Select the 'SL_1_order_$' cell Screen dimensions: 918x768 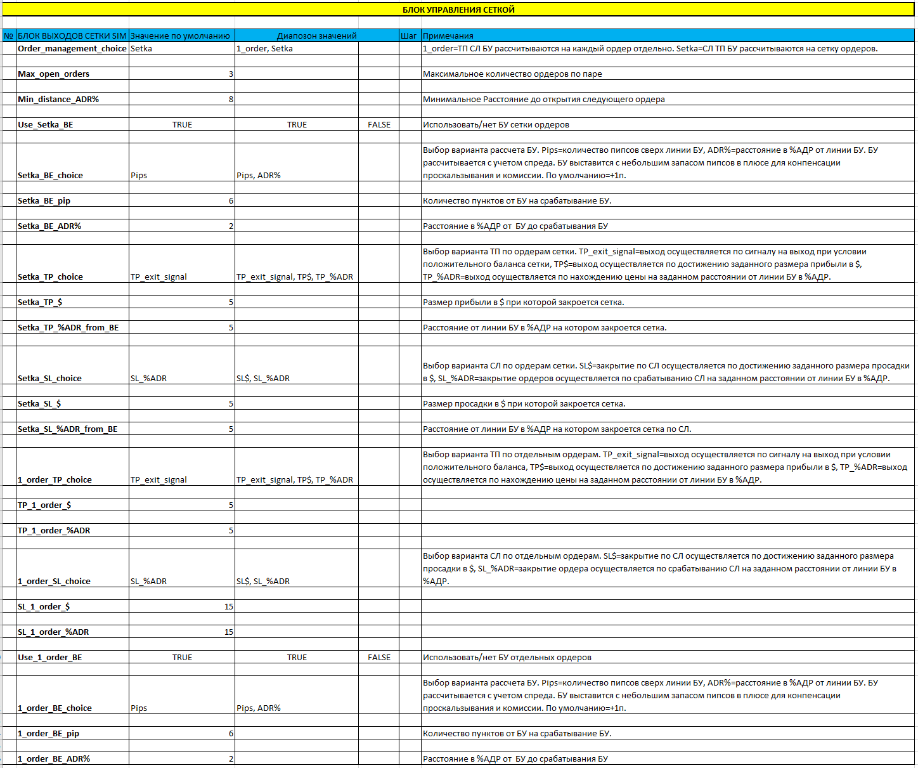pos(72,606)
